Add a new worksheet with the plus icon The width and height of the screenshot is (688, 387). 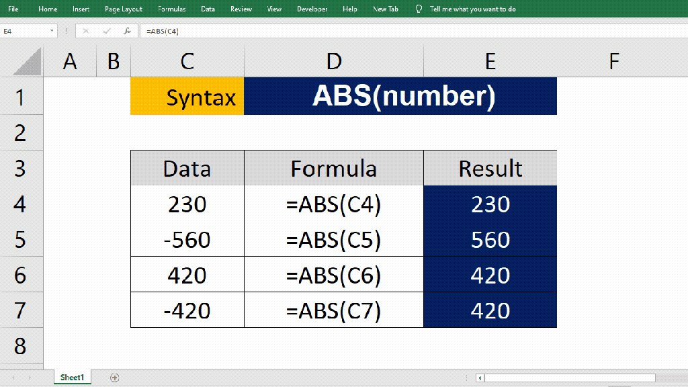coord(114,378)
